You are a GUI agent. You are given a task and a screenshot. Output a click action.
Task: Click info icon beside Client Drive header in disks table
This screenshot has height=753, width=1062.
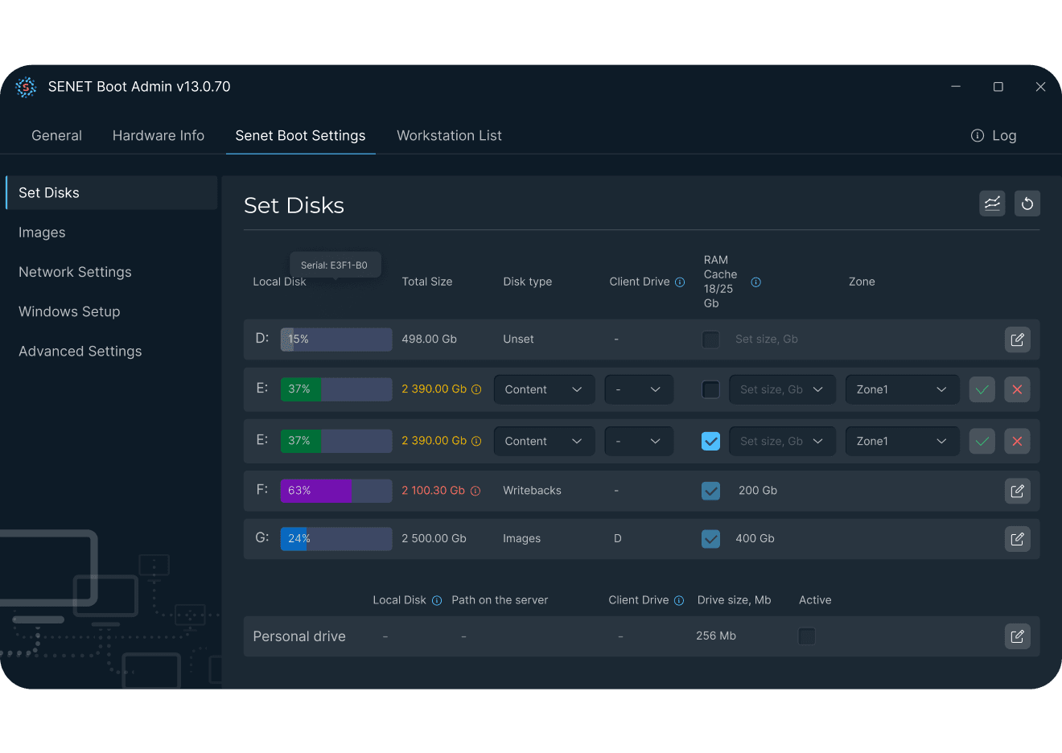(x=680, y=282)
